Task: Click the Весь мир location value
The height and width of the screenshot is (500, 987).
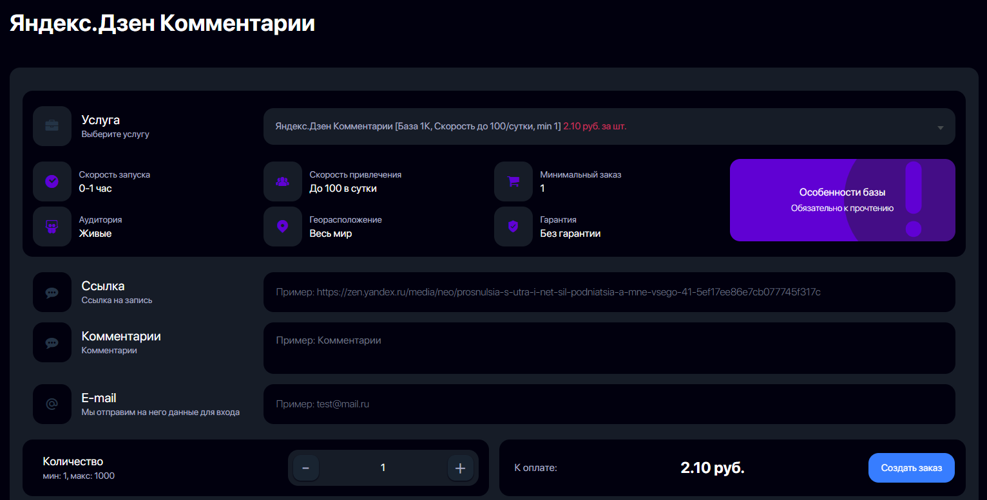Action: pyautogui.click(x=331, y=234)
